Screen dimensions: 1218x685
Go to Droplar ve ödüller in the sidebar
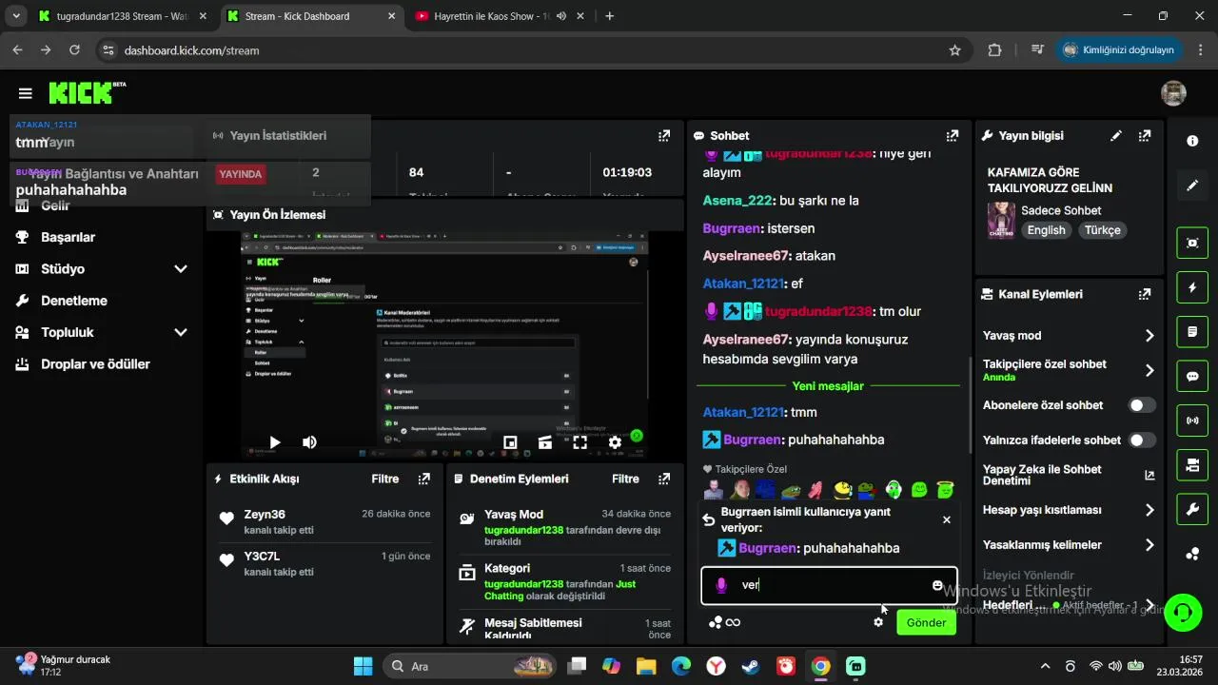pos(95,364)
